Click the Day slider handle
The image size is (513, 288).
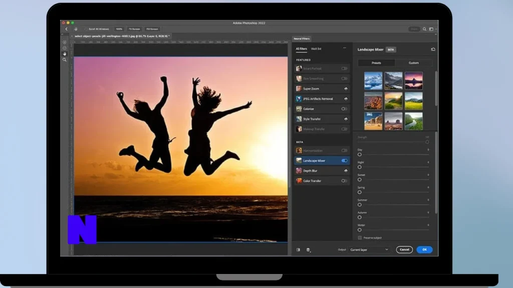360,154
